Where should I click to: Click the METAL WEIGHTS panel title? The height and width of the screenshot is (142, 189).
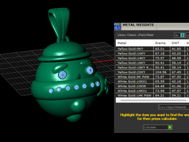[138, 25]
